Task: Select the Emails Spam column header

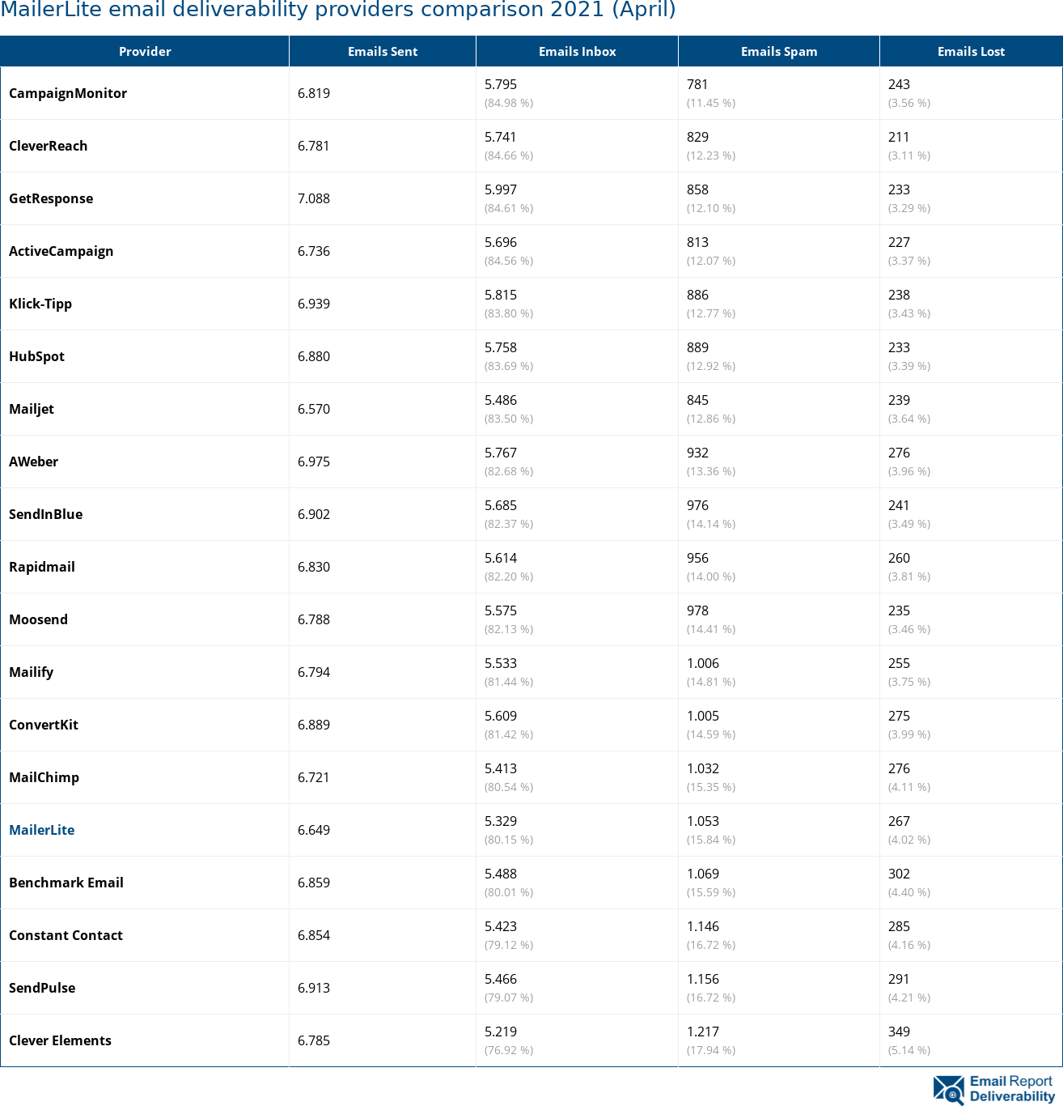Action: click(x=778, y=51)
